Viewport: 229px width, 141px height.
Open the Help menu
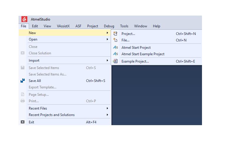[x=156, y=26]
